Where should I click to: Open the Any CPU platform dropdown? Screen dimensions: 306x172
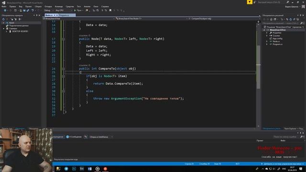coord(64,11)
